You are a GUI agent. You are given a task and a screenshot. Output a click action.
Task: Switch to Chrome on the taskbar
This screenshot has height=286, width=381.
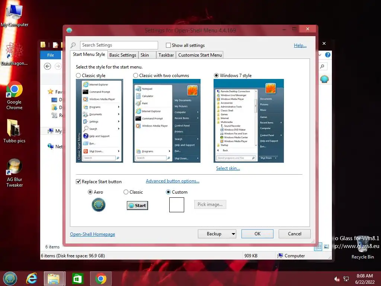point(100,279)
